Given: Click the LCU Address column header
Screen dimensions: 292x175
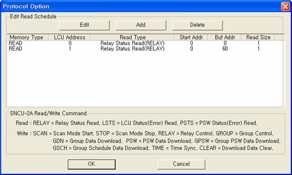Looking at the screenshot, I should tap(69, 37).
